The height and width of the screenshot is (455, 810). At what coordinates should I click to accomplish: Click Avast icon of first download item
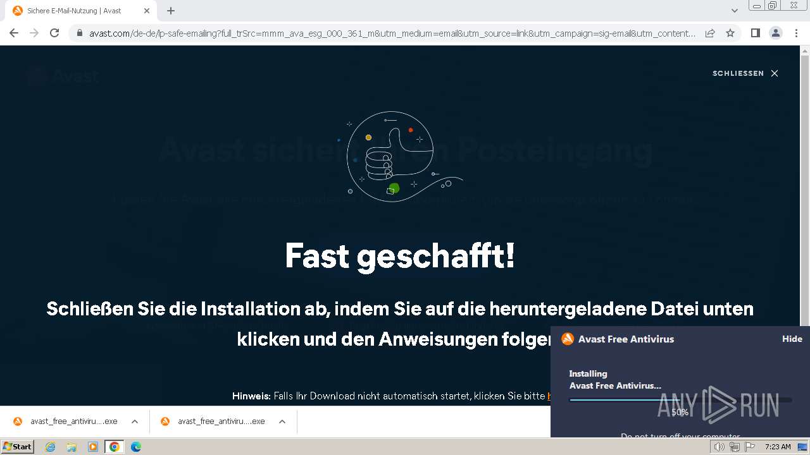click(x=18, y=422)
